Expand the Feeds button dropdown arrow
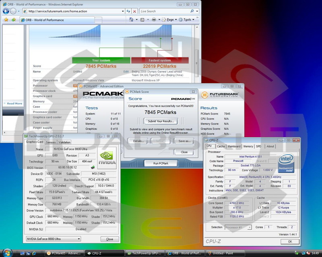The width and height of the screenshot is (322, 257). click(x=148, y=20)
